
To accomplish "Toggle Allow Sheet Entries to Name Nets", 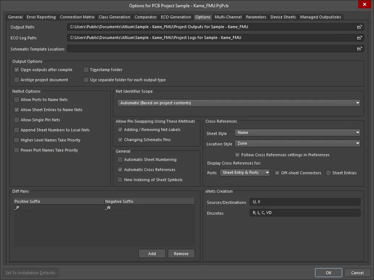I will (x=17, y=110).
